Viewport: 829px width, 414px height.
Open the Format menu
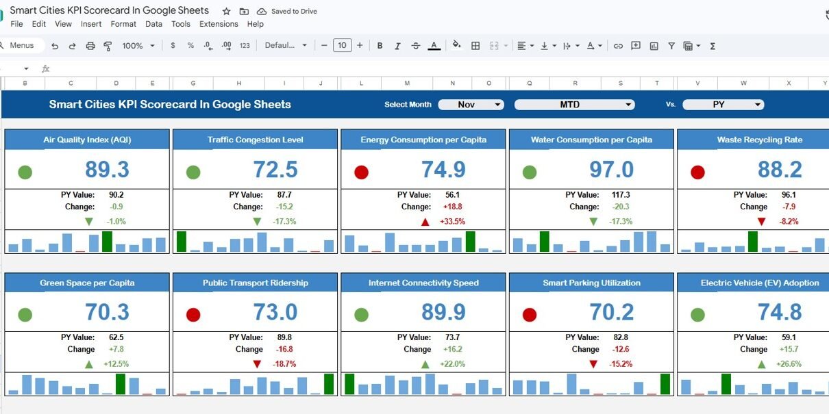click(123, 24)
